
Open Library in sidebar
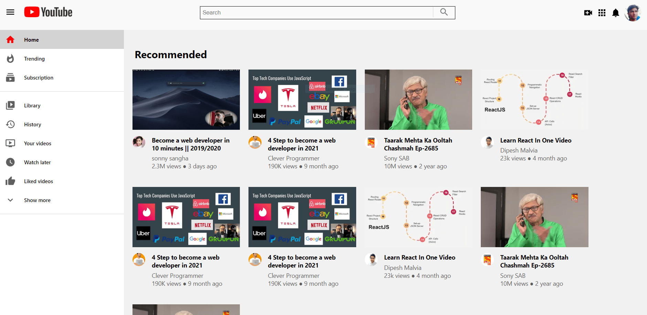tap(62, 105)
